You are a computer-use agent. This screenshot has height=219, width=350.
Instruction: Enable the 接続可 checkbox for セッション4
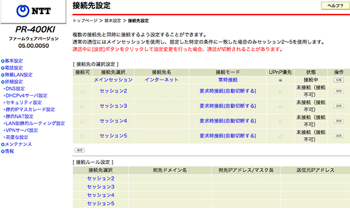click(x=82, y=121)
